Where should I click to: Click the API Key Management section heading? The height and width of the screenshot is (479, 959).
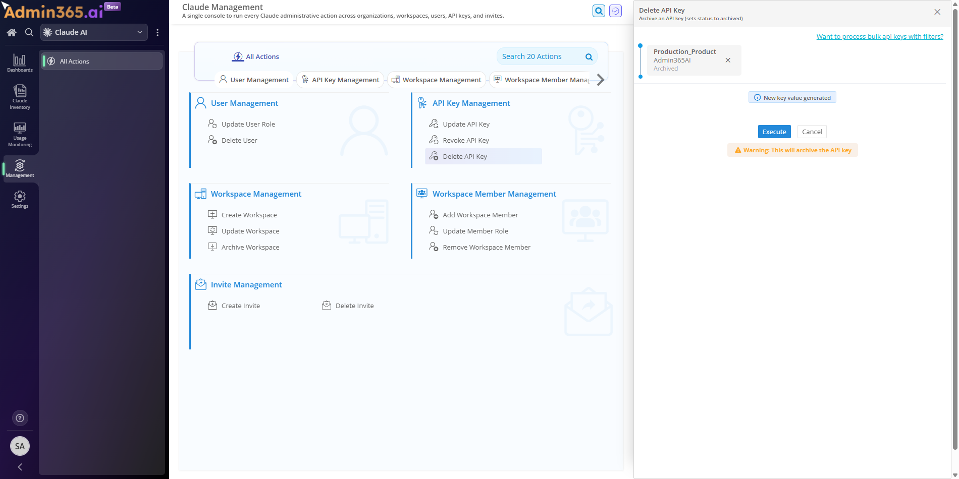(471, 103)
